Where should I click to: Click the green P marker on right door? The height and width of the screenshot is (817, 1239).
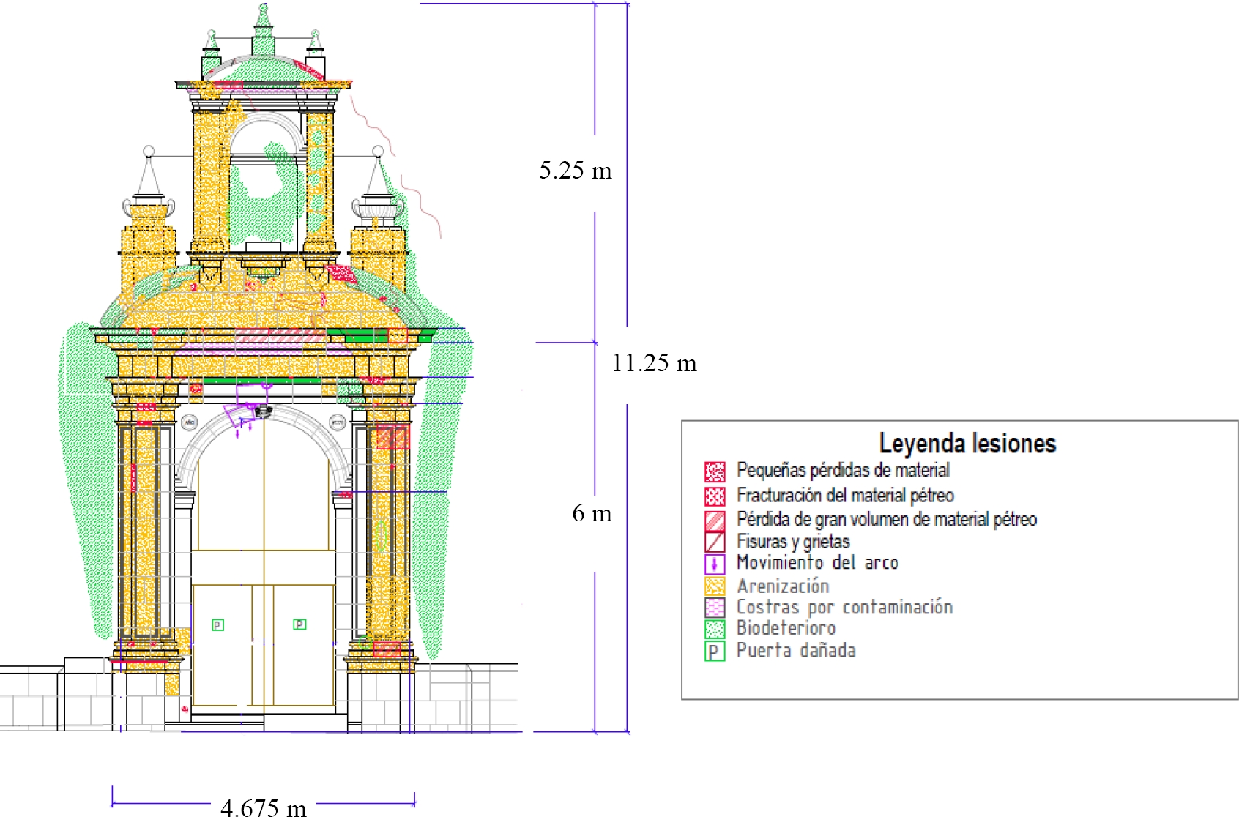point(299,624)
